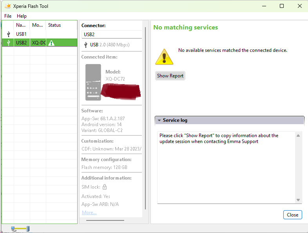Click the service log message text
The image size is (308, 233).
tap(219, 138)
